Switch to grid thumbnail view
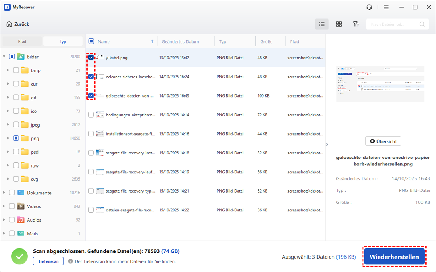 pos(339,24)
